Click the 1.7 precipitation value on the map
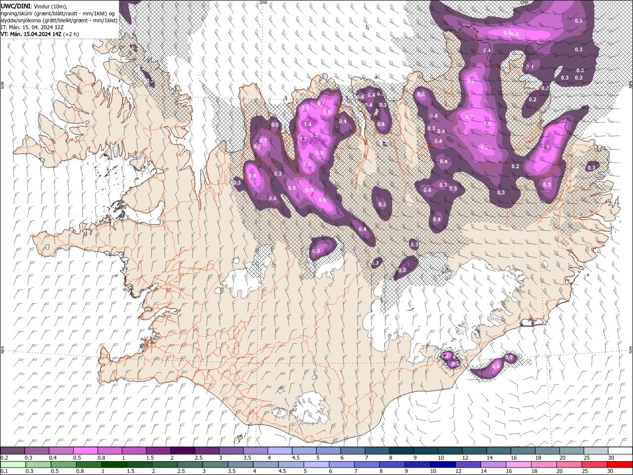The width and height of the screenshot is (633, 475). [x=304, y=140]
